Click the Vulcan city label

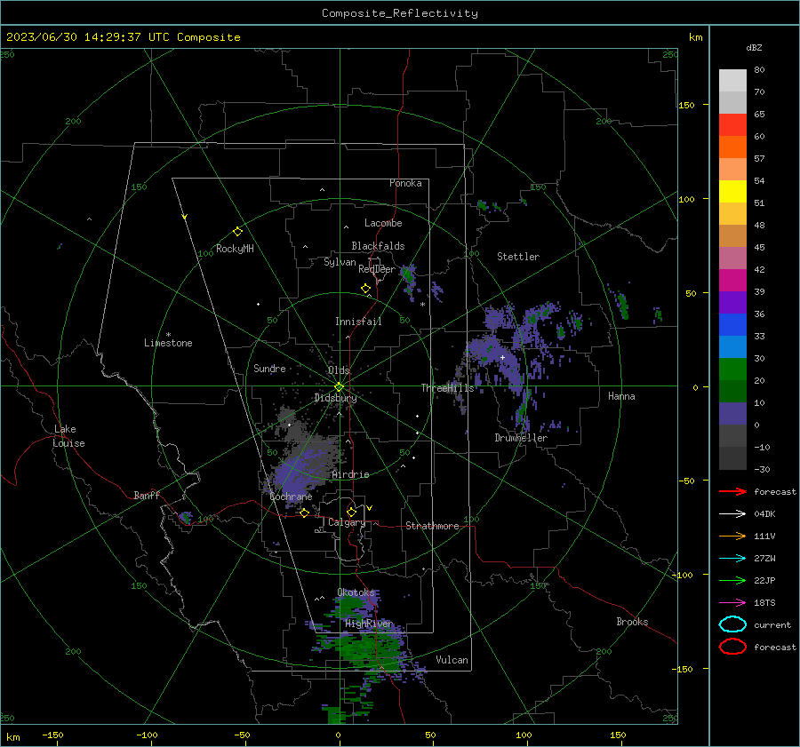452,660
